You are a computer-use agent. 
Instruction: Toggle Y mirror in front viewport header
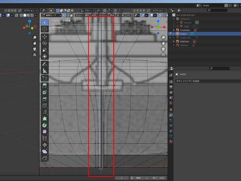[x=140, y=11]
